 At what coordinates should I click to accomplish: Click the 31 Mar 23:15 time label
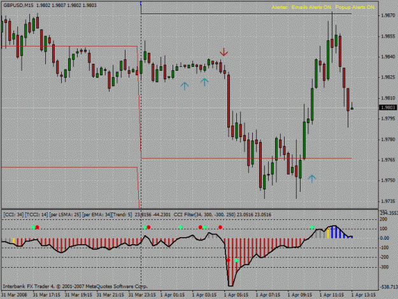pyautogui.click(x=142, y=295)
